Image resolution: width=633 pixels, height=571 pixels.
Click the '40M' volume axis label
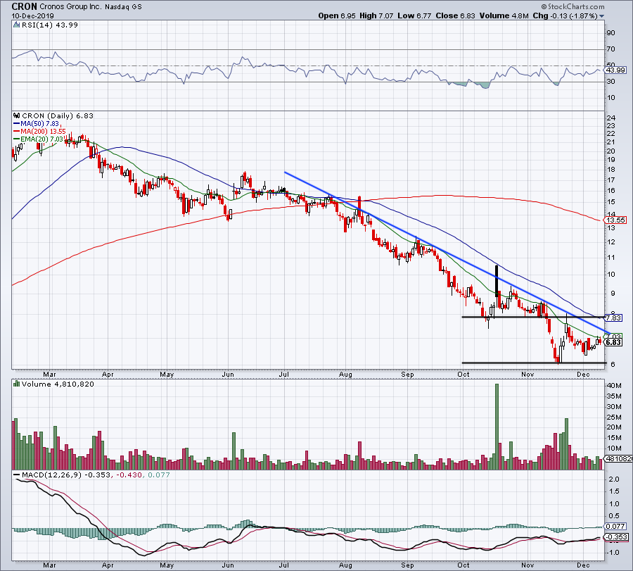point(614,386)
